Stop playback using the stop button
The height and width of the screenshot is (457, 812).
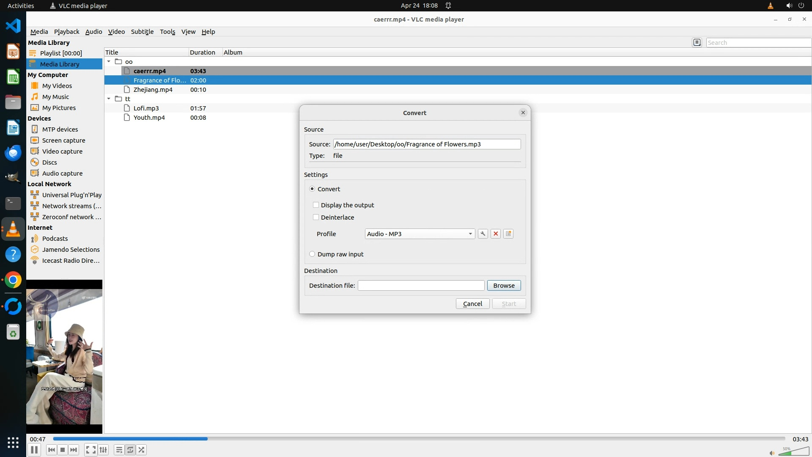tap(63, 450)
